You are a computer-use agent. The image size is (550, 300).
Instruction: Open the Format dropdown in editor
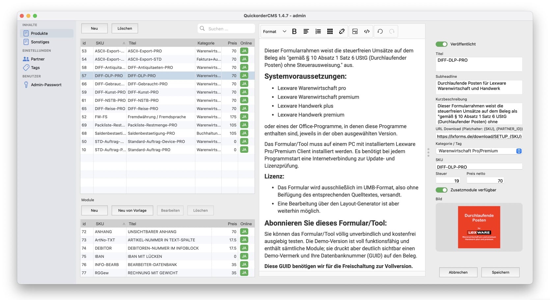pos(274,32)
